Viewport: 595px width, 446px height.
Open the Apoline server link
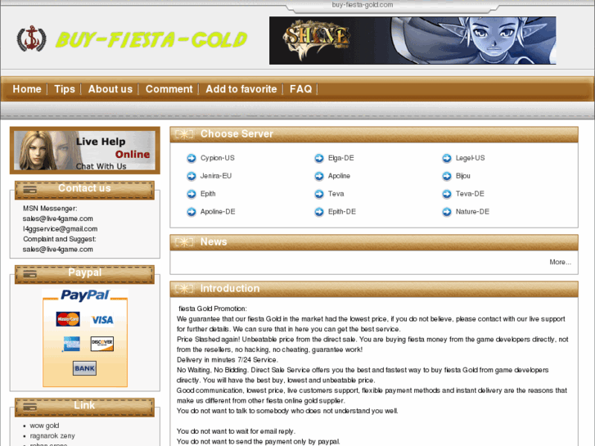point(339,176)
